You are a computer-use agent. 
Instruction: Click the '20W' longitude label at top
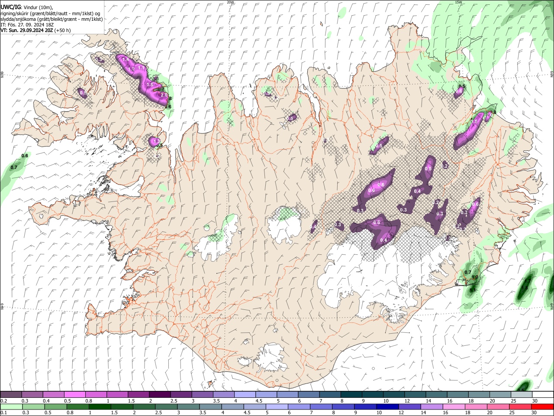(230, 2)
